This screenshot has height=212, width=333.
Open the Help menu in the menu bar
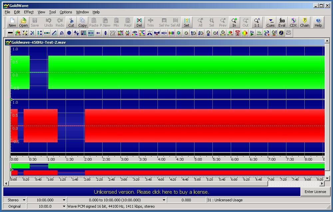pos(96,12)
